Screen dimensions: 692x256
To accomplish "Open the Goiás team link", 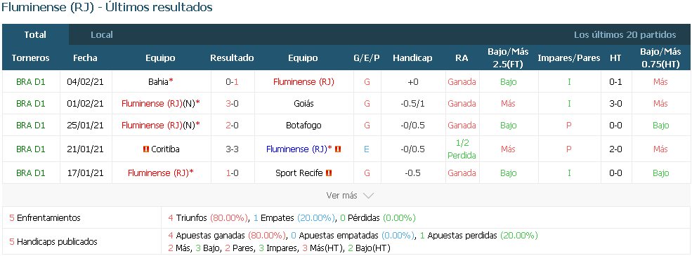I will (303, 104).
